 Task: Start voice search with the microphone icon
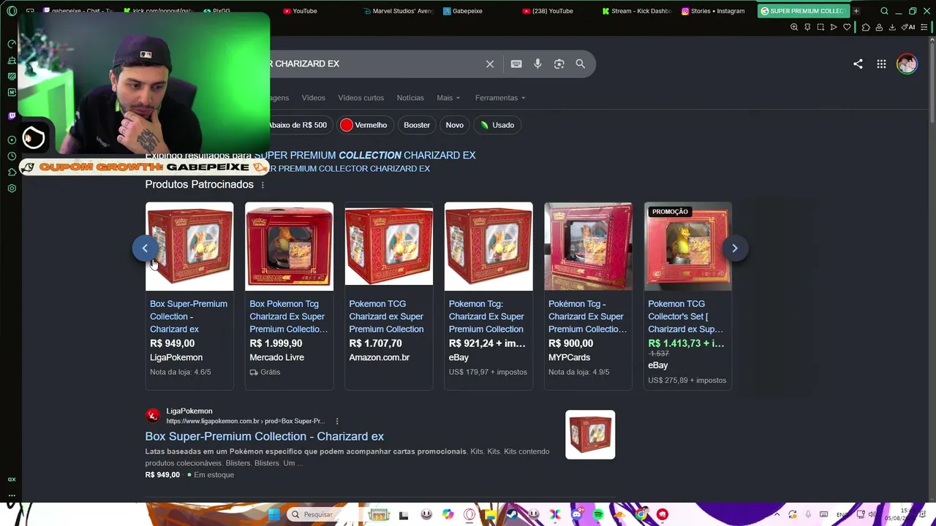point(537,64)
